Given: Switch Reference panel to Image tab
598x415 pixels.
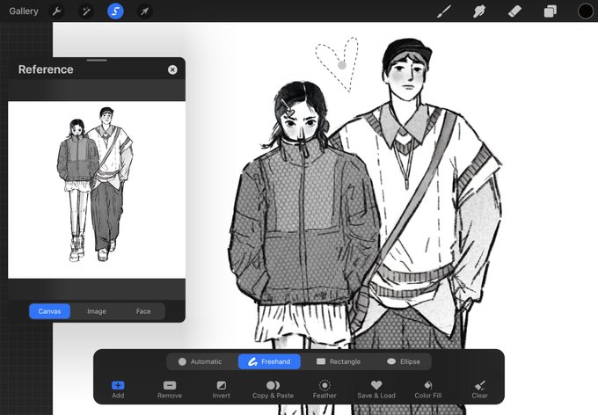Looking at the screenshot, I should pyautogui.click(x=97, y=311).
